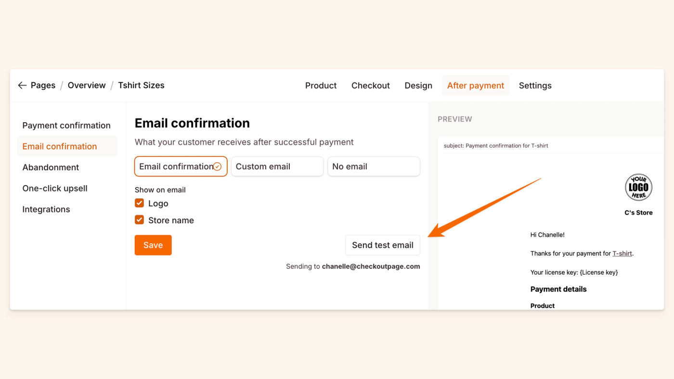674x379 pixels.
Task: Select the Email confirmation option card
Action: (x=181, y=166)
